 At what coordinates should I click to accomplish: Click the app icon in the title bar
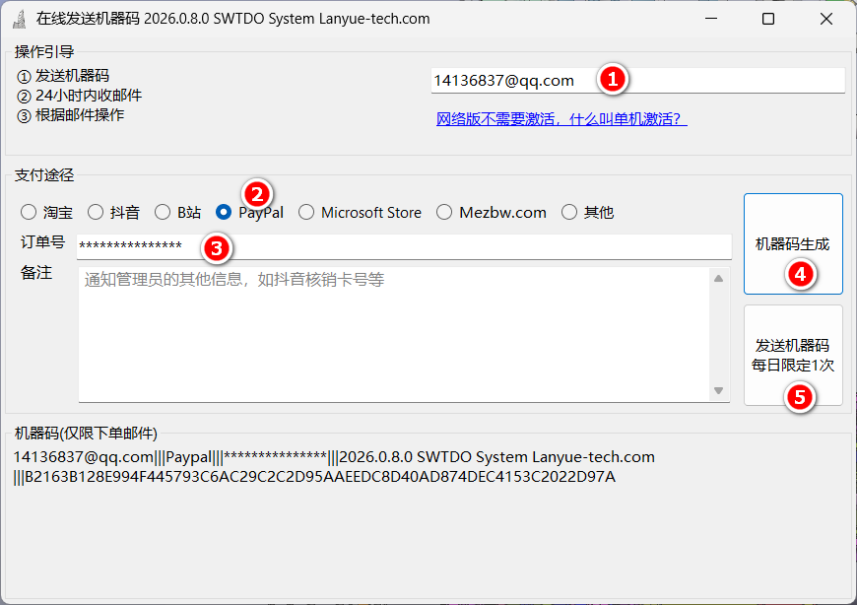tap(19, 19)
